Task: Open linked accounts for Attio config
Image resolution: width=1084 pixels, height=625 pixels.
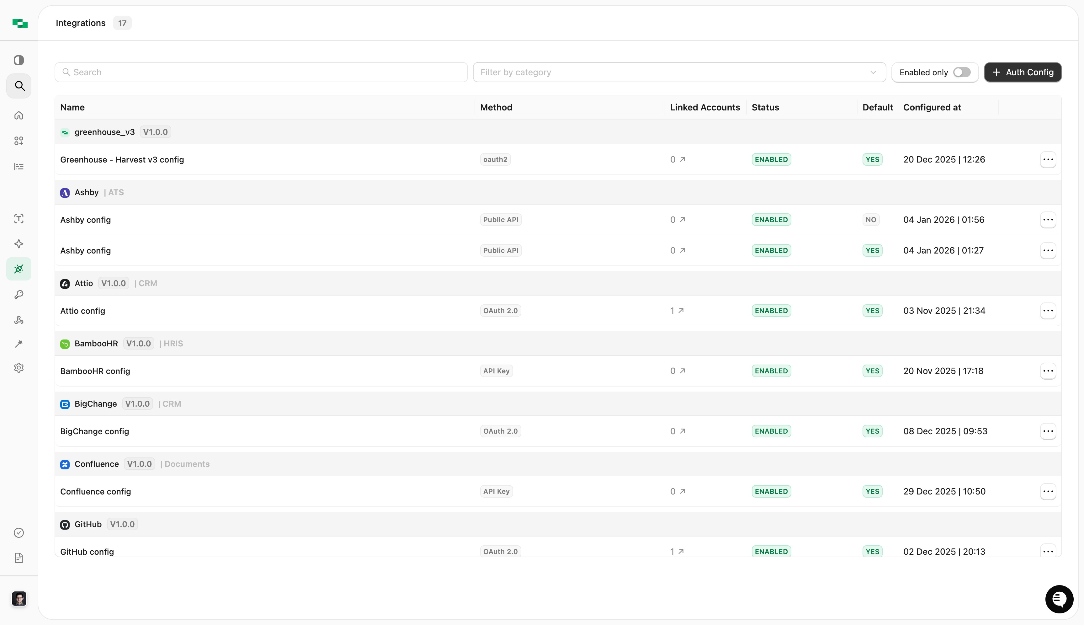Action: [x=677, y=310]
